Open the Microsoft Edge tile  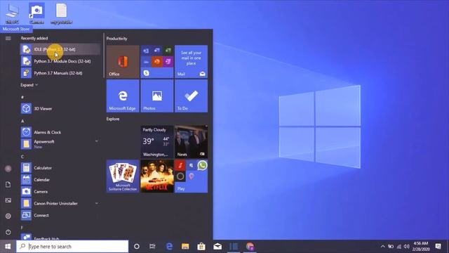[x=123, y=96]
